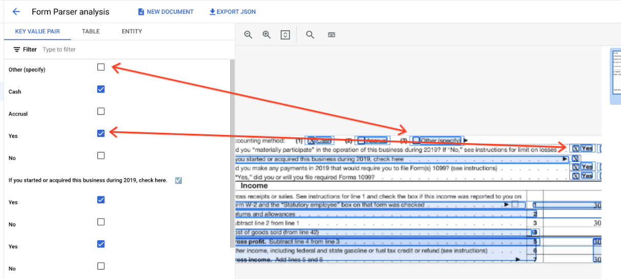This screenshot has height=279, width=621.
Task: Toggle 'If you started or acquired' checkbox
Action: (178, 180)
